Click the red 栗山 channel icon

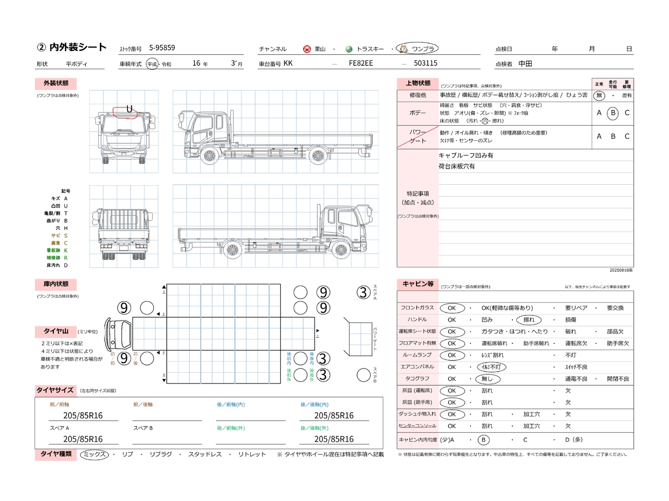[307, 49]
